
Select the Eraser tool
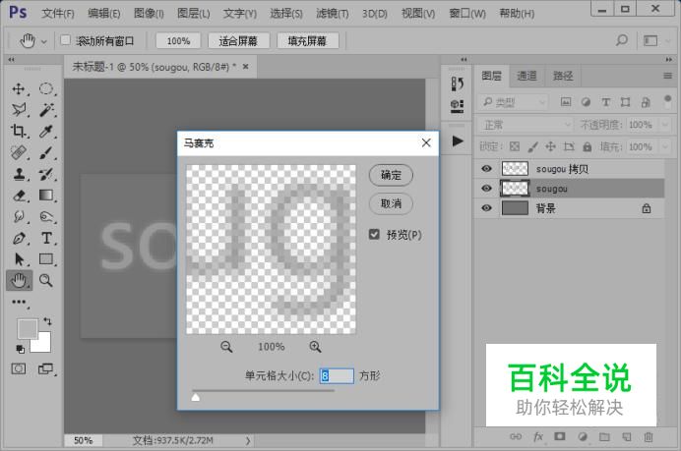[x=19, y=196]
